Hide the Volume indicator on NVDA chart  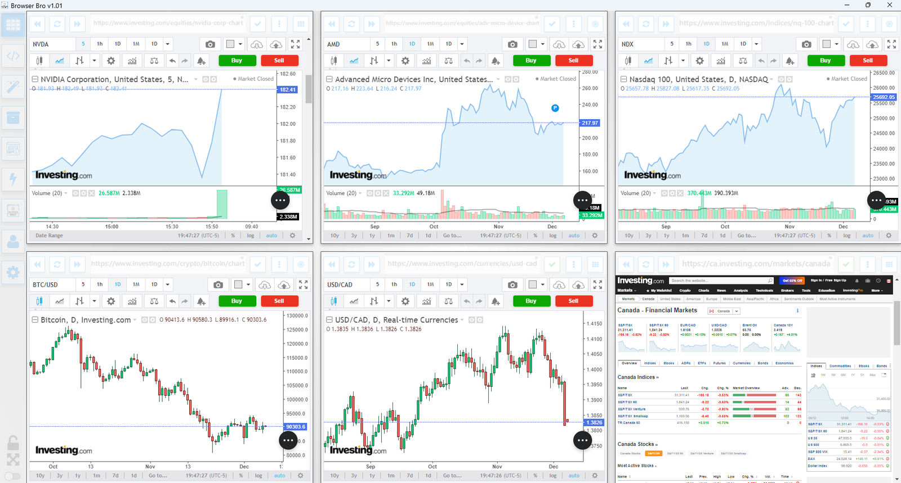pyautogui.click(x=74, y=193)
